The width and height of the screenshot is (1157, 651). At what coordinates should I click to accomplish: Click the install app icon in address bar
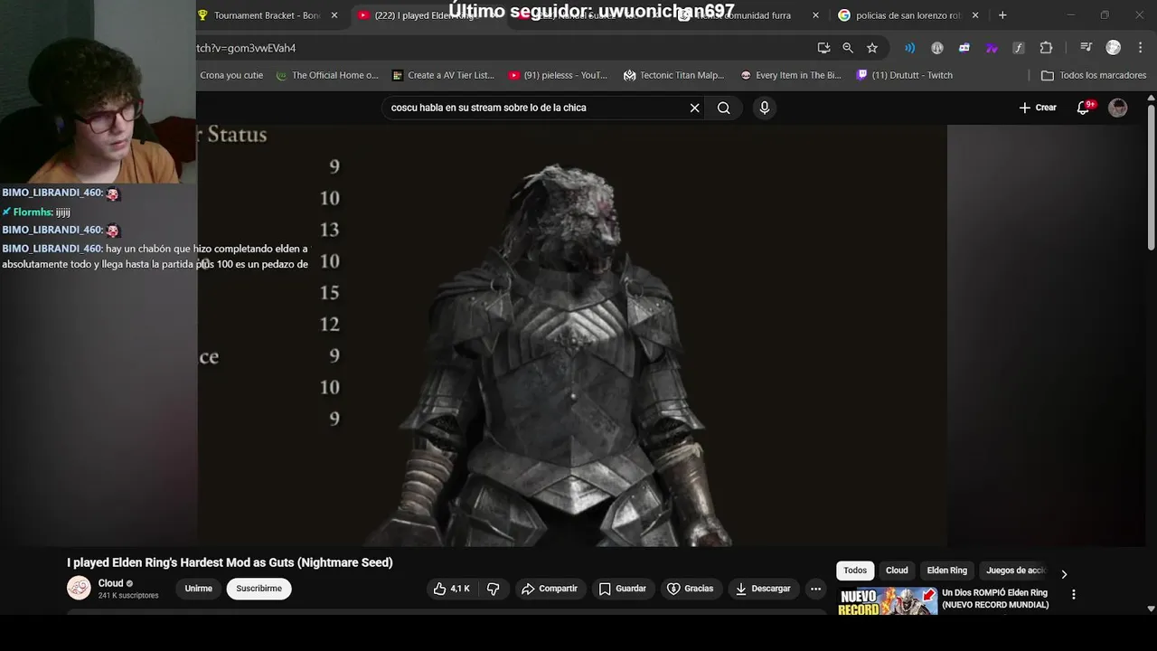point(823,48)
